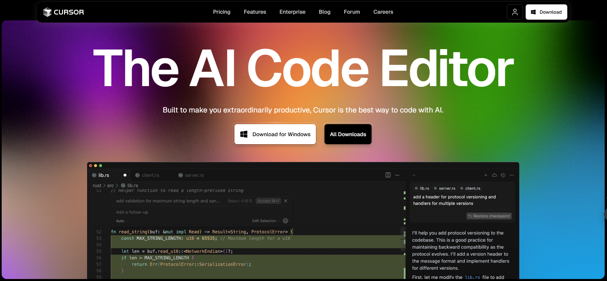Click the fn read_string code line

tap(202, 232)
